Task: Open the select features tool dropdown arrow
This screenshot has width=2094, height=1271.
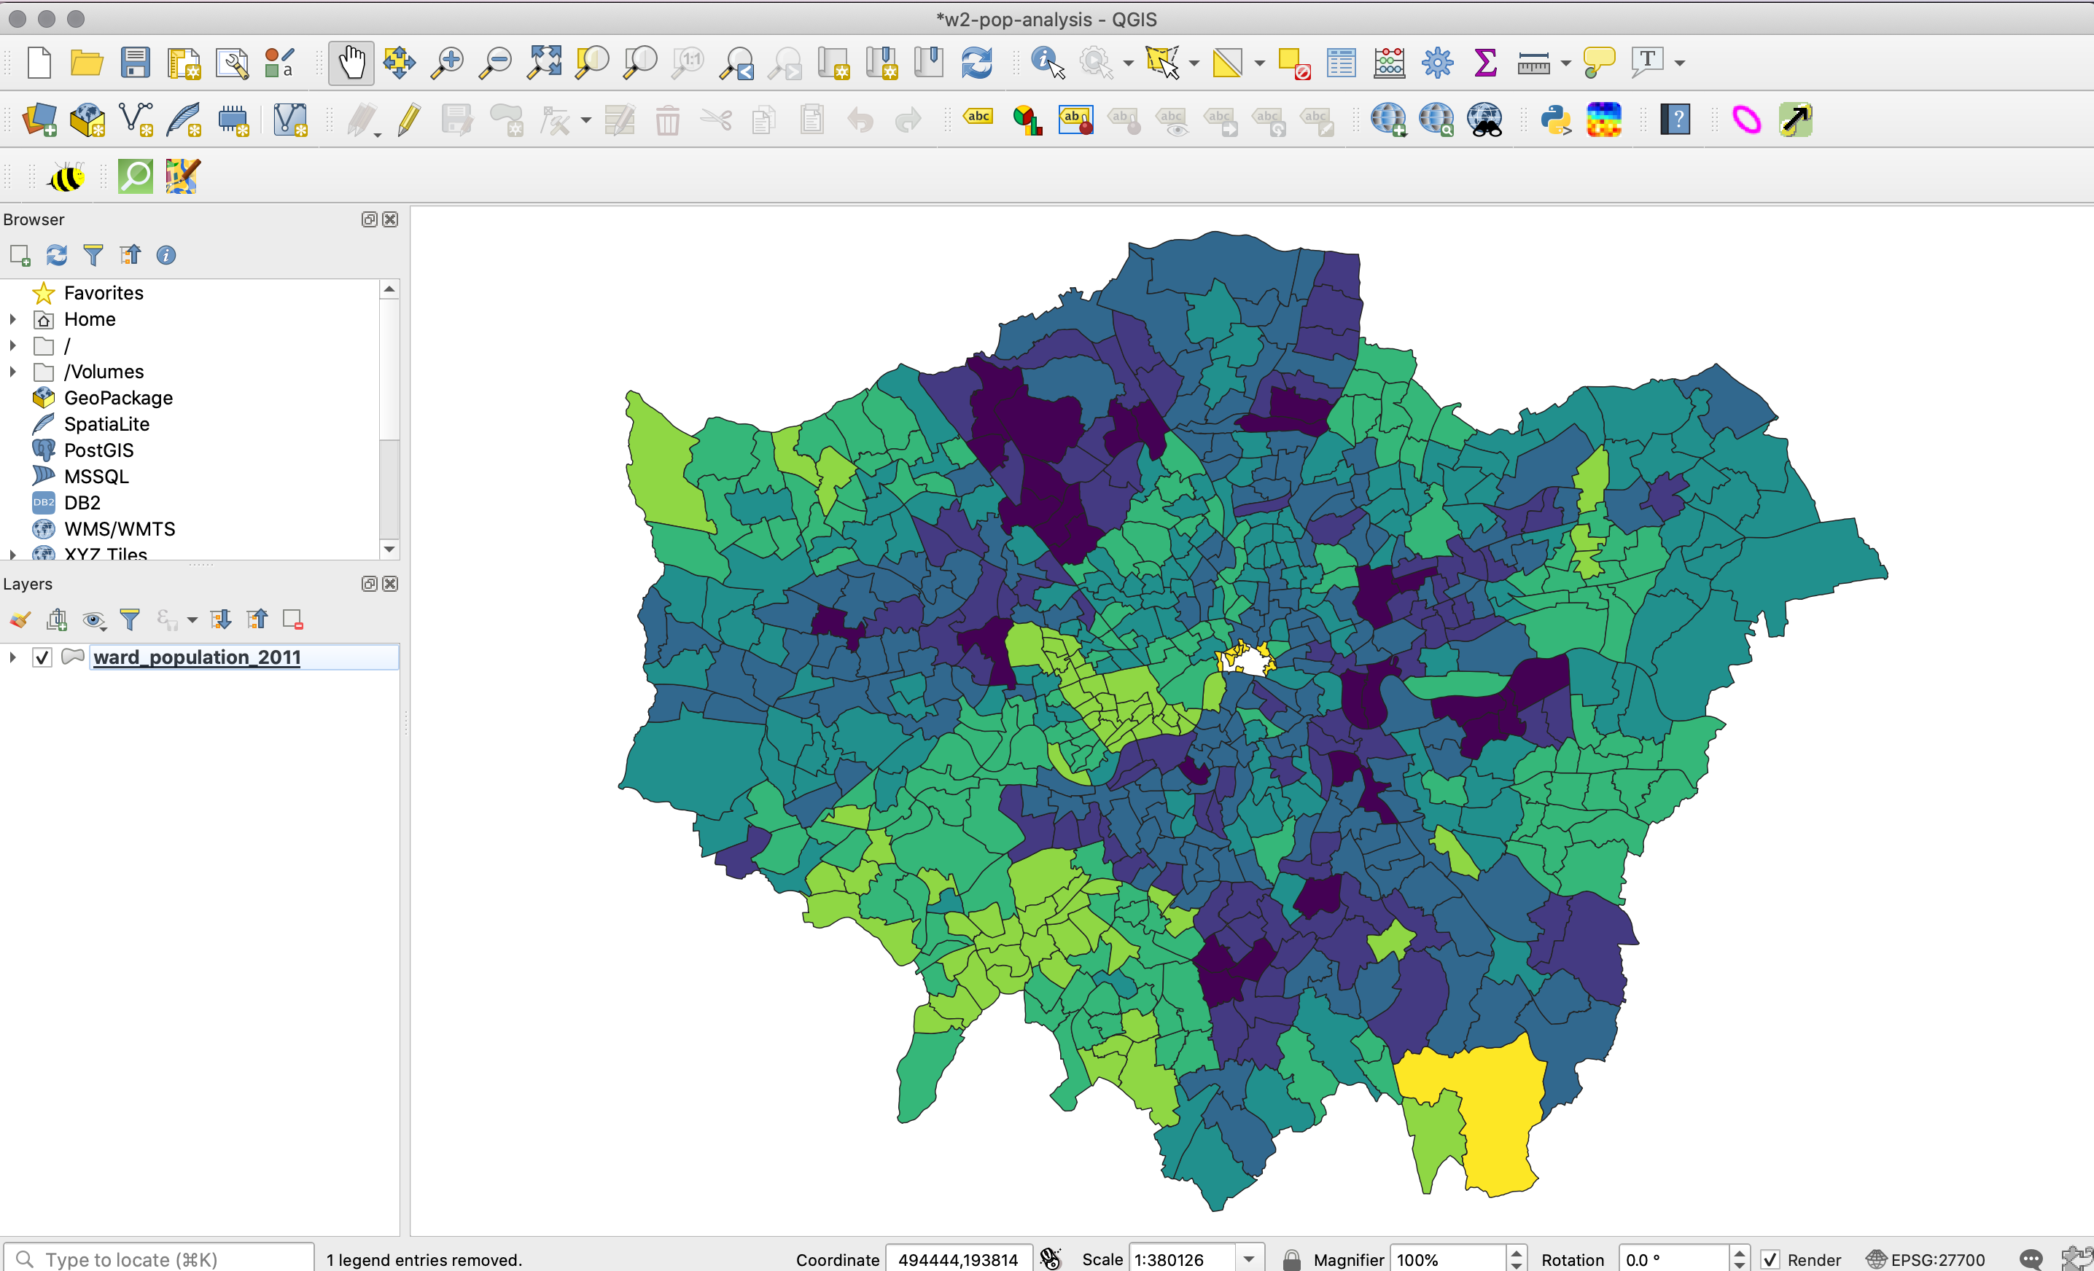Action: pos(1194,63)
